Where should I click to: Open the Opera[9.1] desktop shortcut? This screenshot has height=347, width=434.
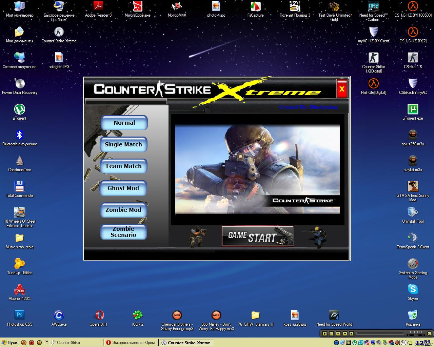98,318
